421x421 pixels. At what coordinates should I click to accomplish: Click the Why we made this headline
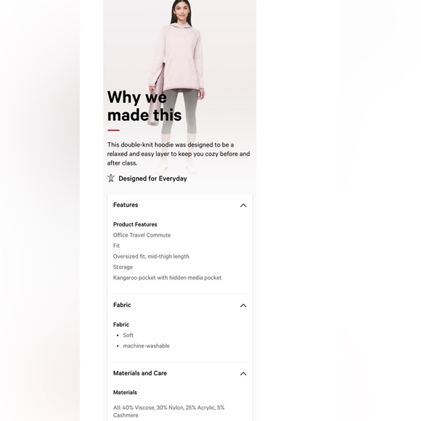tap(144, 106)
